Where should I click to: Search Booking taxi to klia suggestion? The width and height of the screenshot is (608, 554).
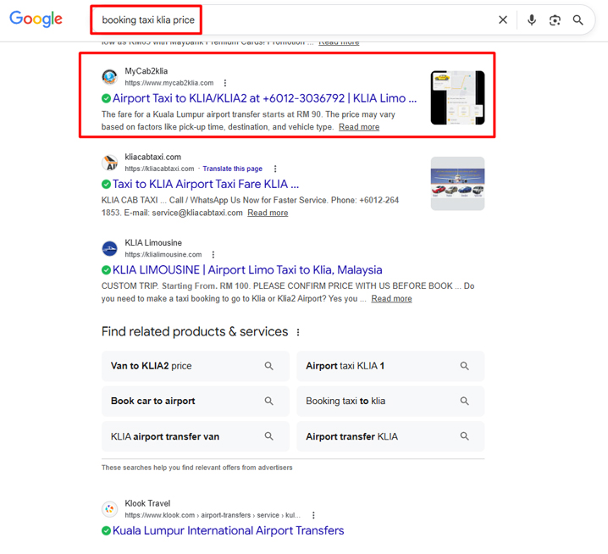[390, 402]
